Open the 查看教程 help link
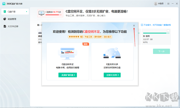Screen dimensions: 180x108 click(x=167, y=25)
